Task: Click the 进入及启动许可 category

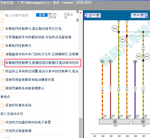Action: [12, 114]
